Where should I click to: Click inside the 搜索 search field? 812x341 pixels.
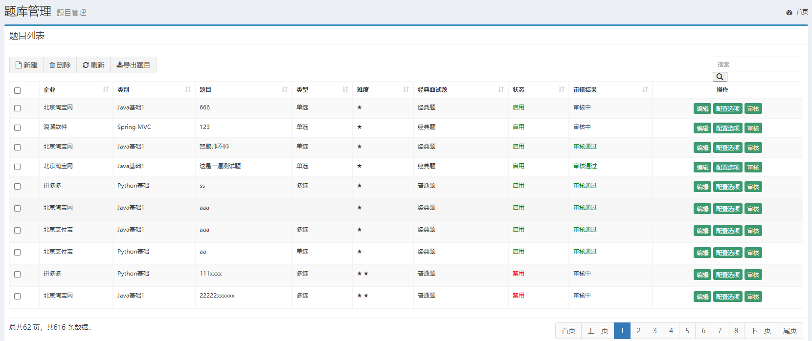point(758,64)
